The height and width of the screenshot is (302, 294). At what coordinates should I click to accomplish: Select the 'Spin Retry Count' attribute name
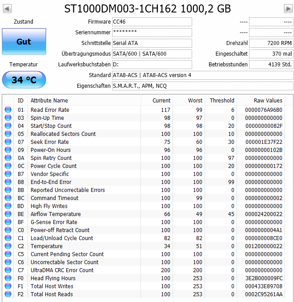pyautogui.click(x=51, y=158)
